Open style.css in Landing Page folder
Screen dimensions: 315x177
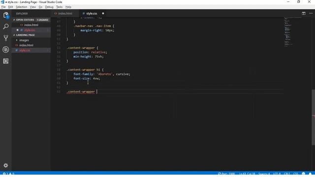[25, 50]
